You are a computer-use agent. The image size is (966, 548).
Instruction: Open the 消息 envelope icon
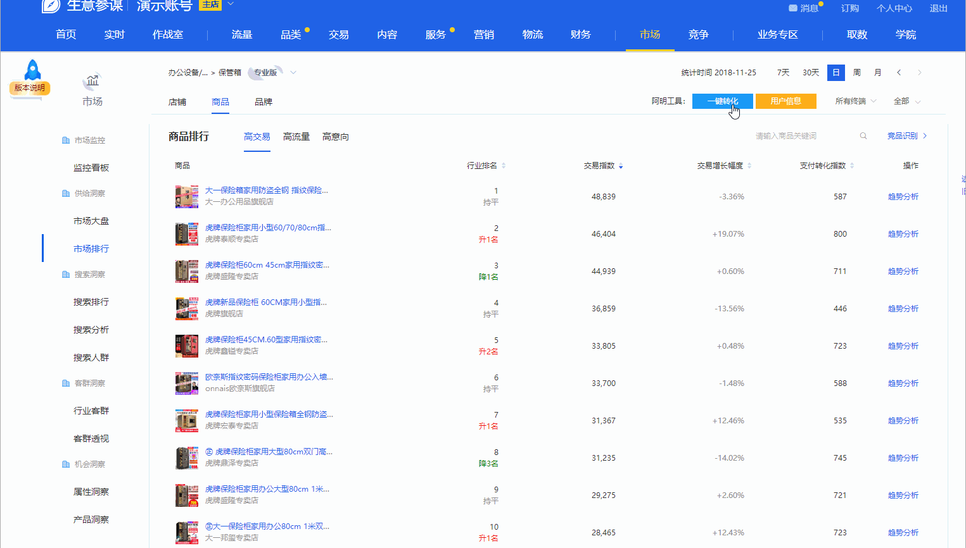(793, 8)
